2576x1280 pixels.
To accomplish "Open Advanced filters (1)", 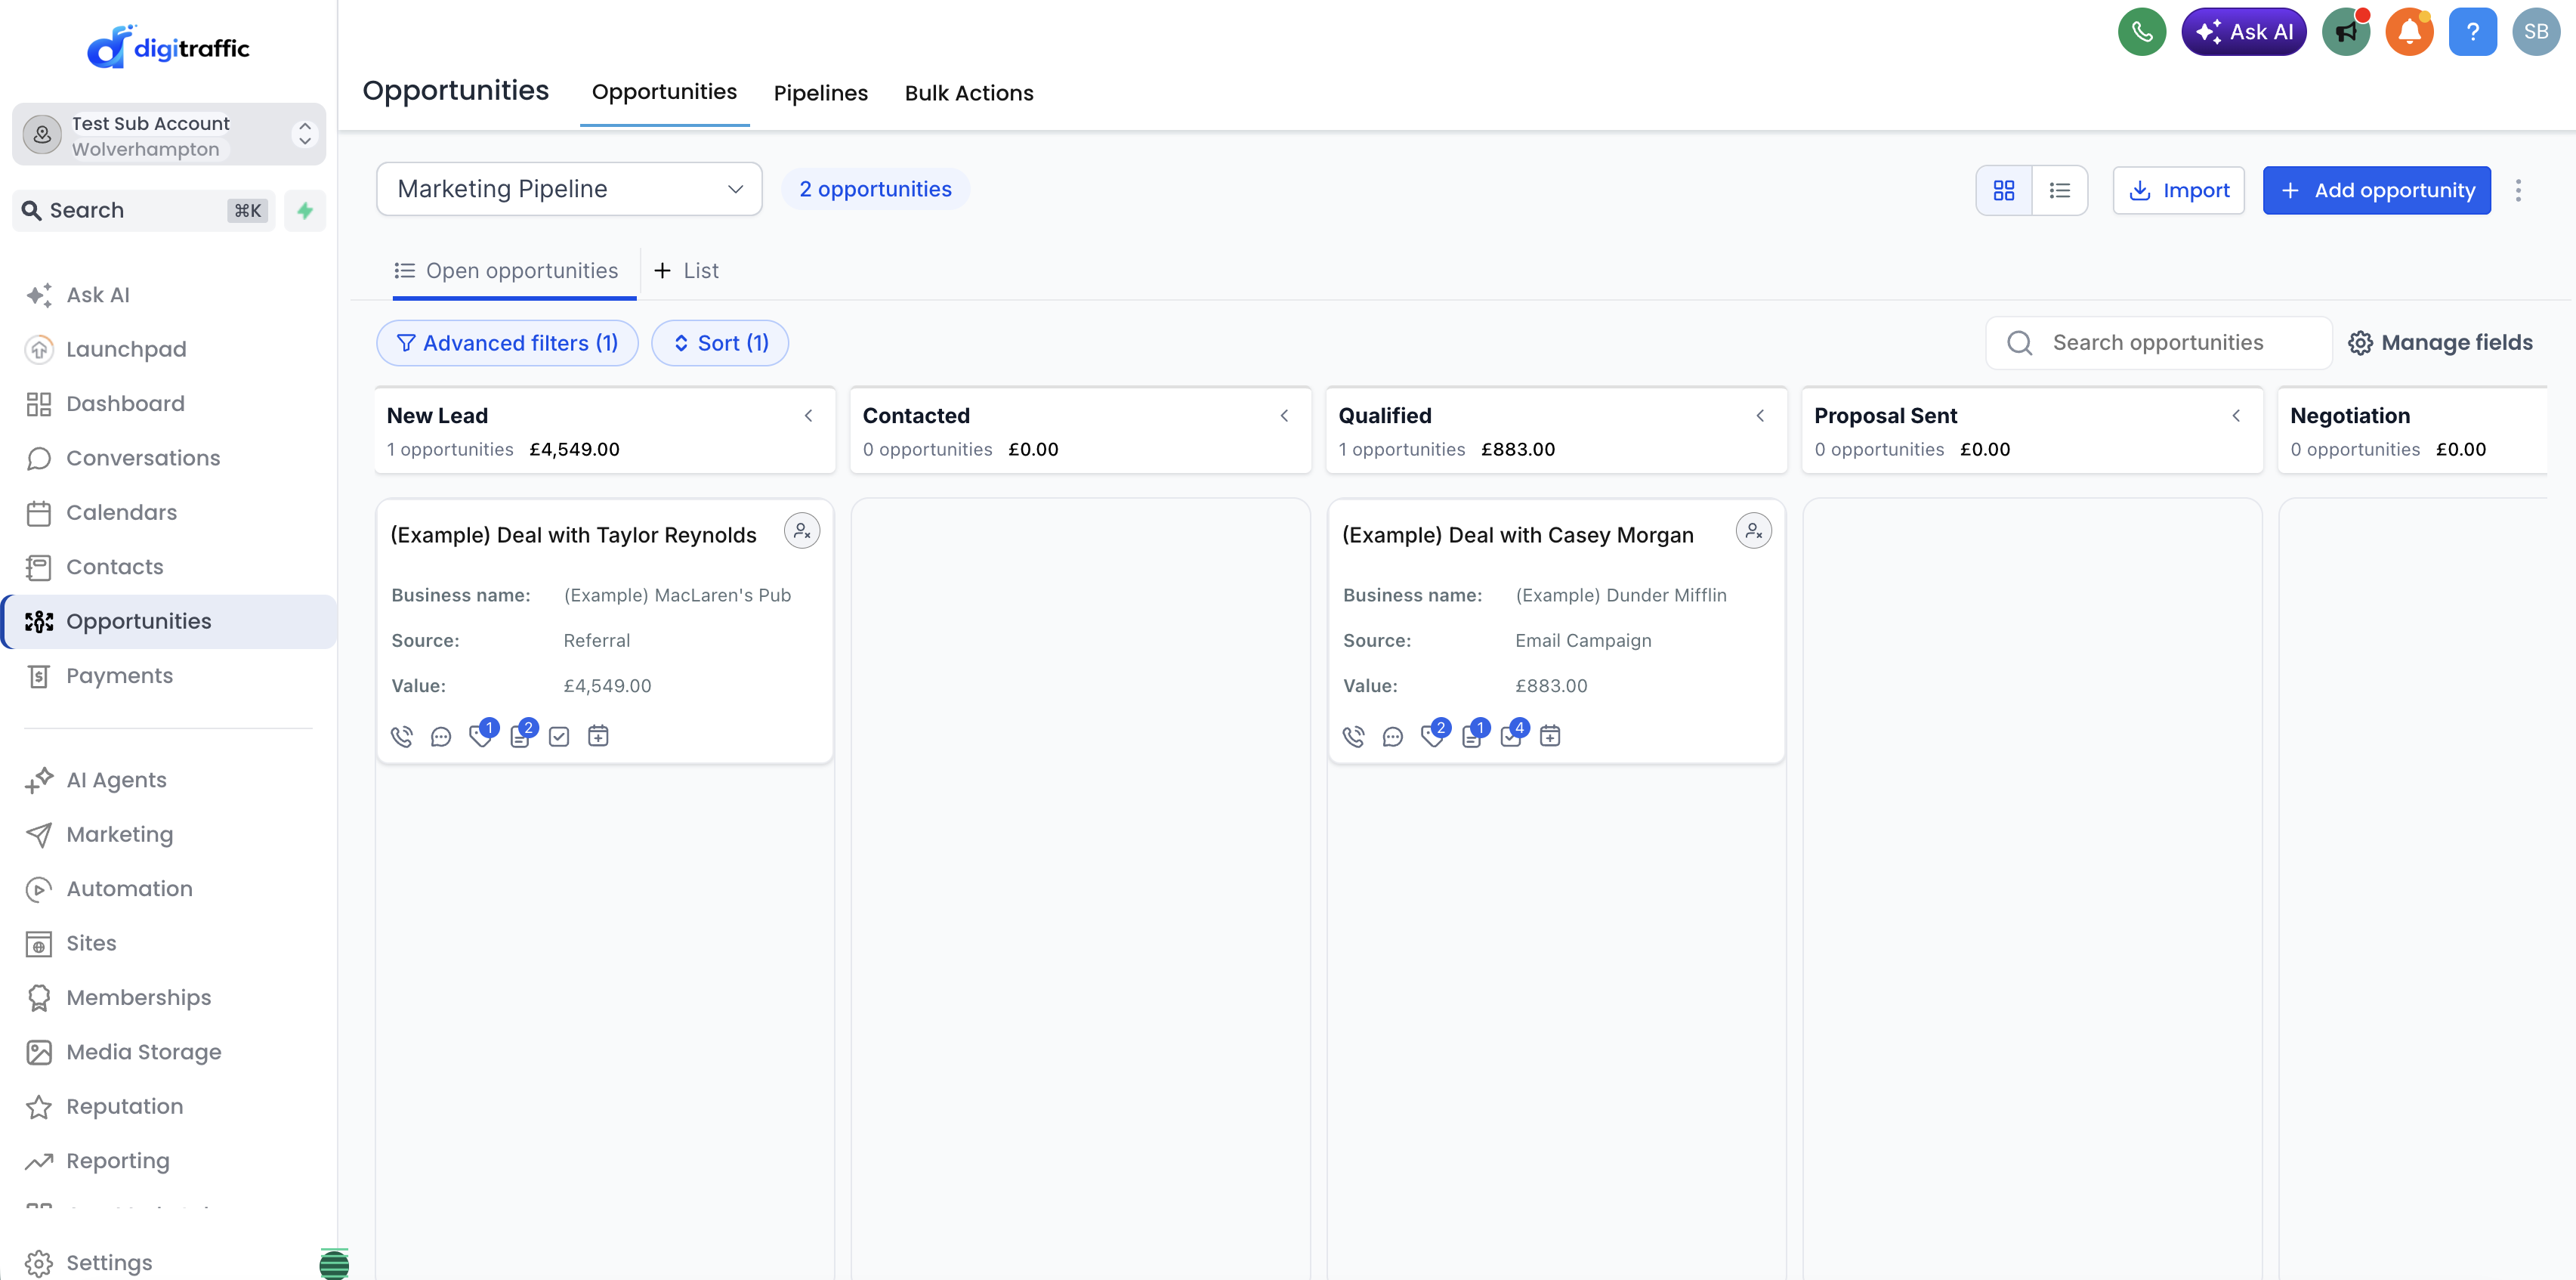I will (x=507, y=343).
